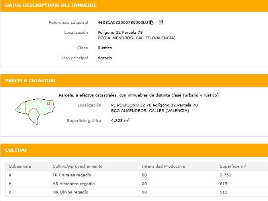The width and height of the screenshot is (268, 201).
Task: Click the Cultivo/Aprovechamiento column header
Action: [78, 166]
